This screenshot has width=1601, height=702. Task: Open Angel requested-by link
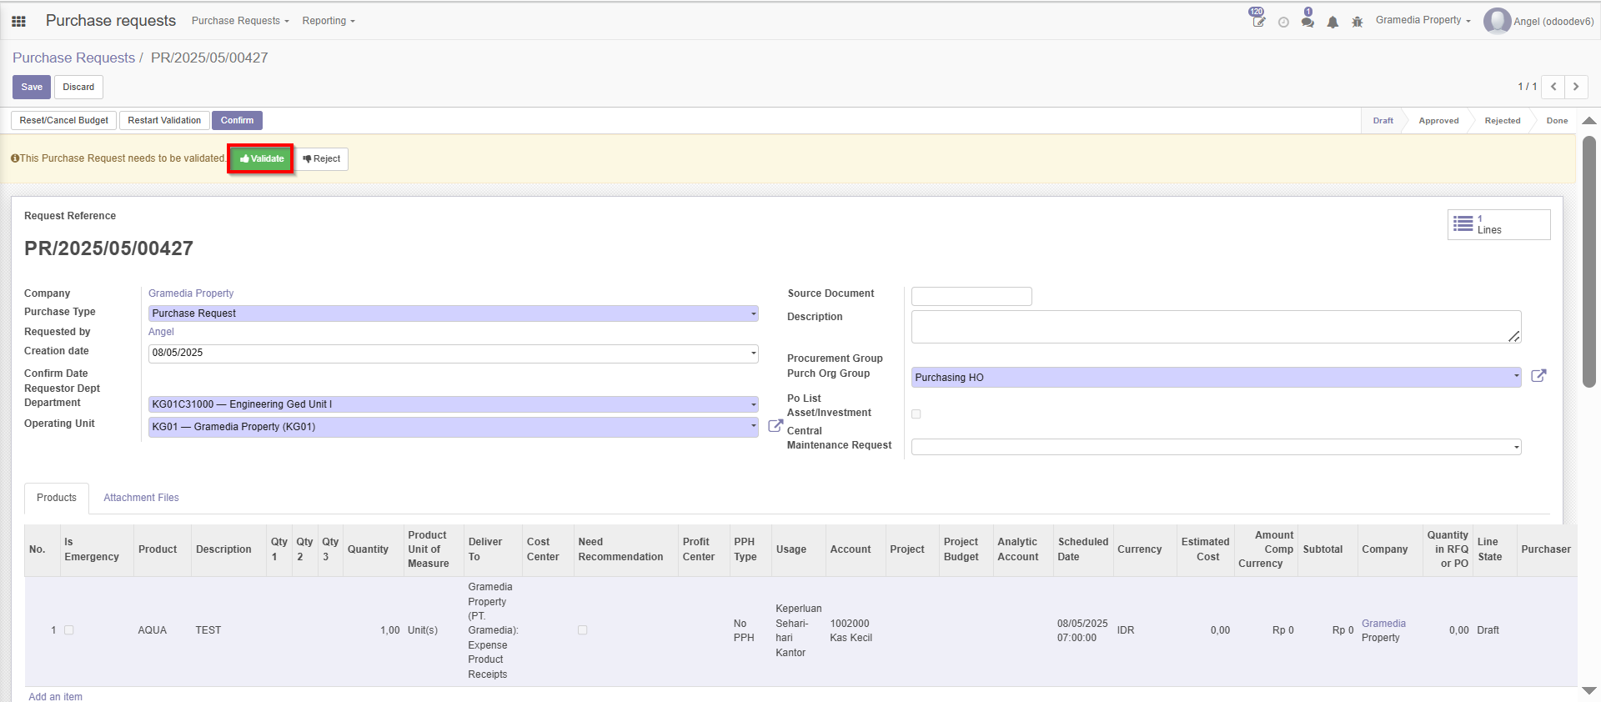(x=161, y=332)
